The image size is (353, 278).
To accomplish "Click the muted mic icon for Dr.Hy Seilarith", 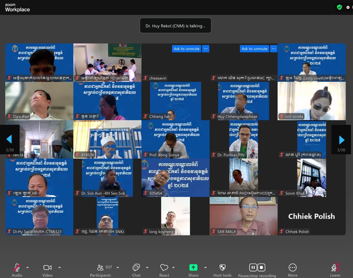I will (x=9, y=232).
